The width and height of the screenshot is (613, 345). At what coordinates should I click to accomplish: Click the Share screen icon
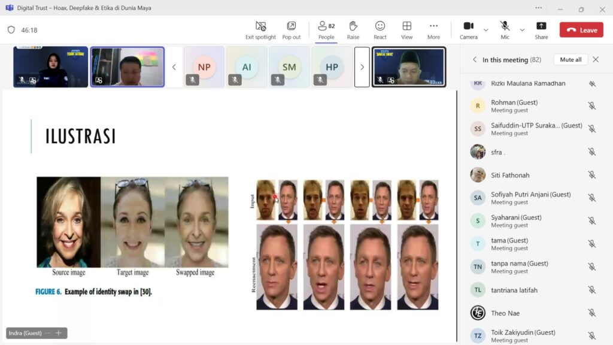click(x=541, y=26)
